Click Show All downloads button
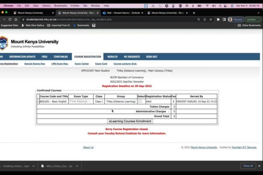The width and height of the screenshot is (263, 175). click(248, 166)
